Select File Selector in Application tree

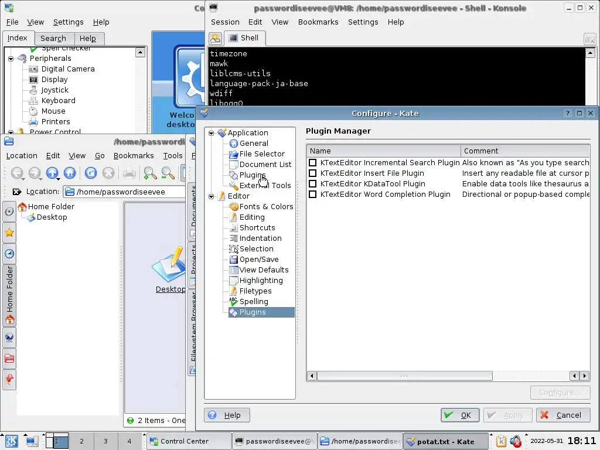pyautogui.click(x=257, y=154)
